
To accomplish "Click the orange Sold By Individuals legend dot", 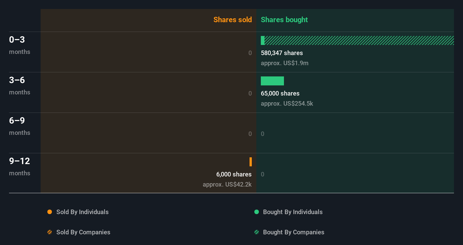I will click(x=50, y=212).
